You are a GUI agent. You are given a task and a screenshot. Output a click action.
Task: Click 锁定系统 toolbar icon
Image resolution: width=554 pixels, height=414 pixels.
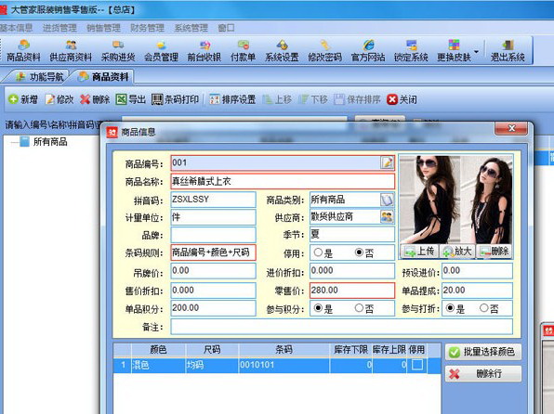click(x=411, y=51)
